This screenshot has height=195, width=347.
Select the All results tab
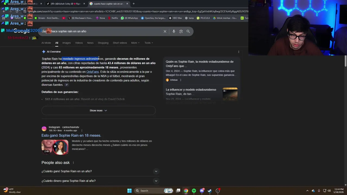(57, 43)
